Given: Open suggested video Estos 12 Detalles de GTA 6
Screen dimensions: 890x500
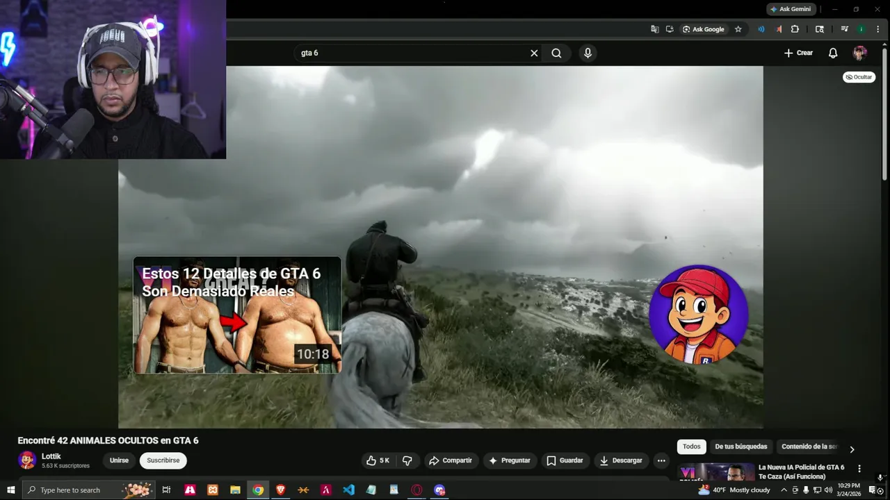Looking at the screenshot, I should point(237,315).
